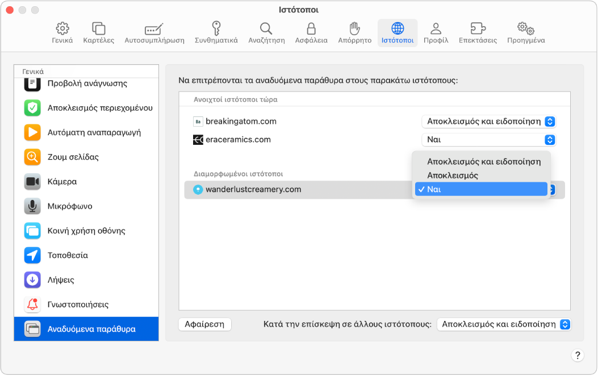The width and height of the screenshot is (598, 376).
Task: Choose Αποκλεισμός in the popup menu
Action: click(x=482, y=176)
